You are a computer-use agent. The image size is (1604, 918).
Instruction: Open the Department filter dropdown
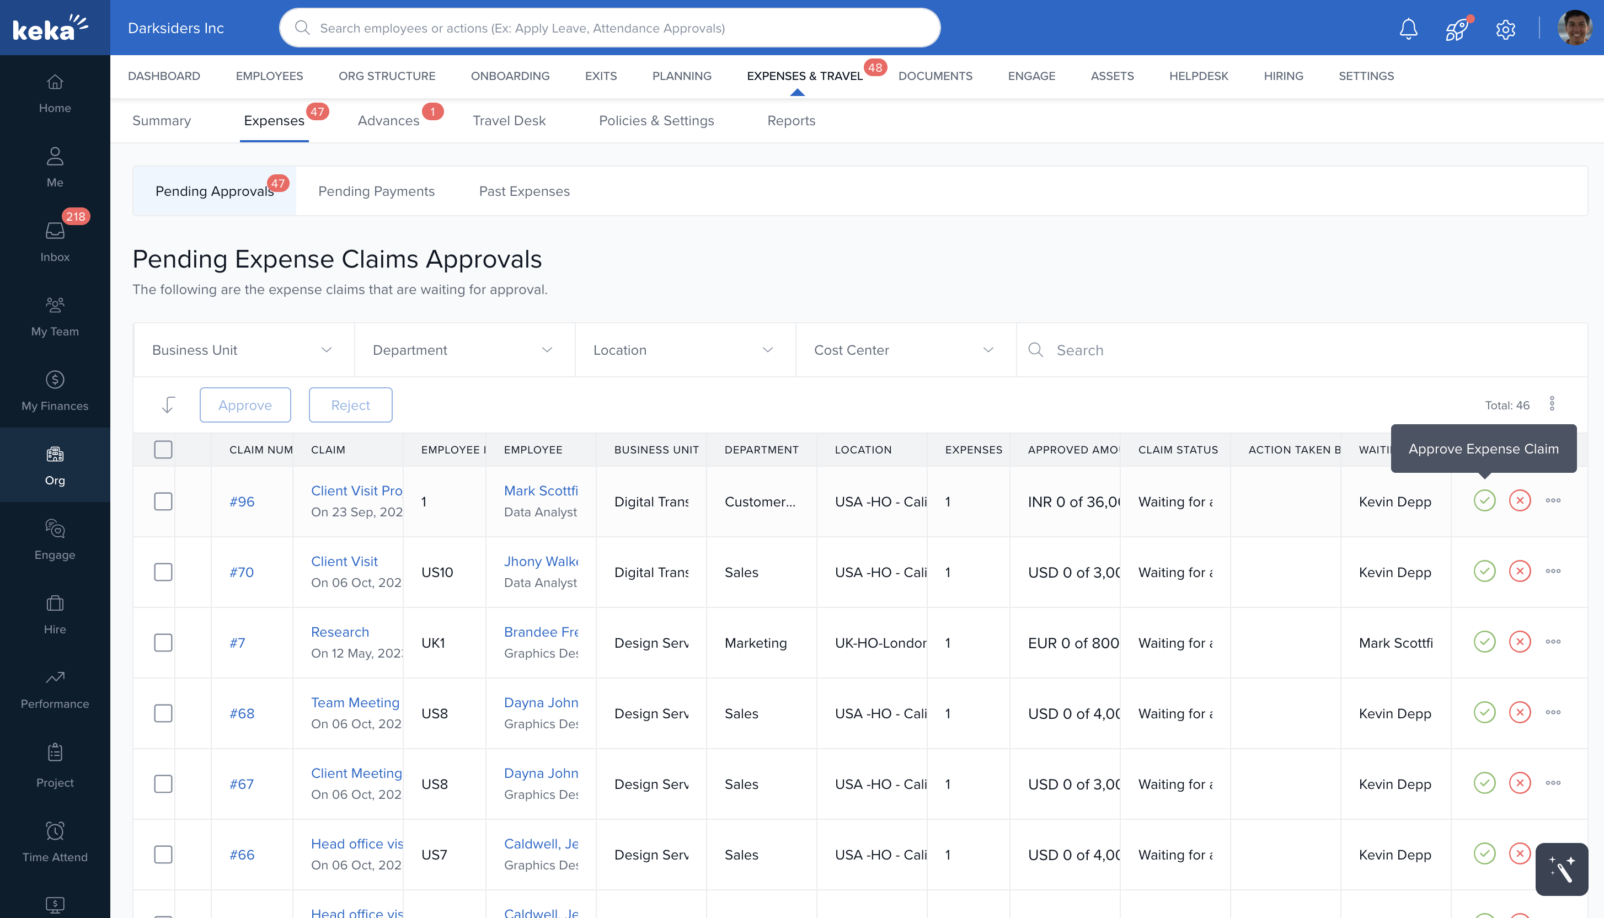click(463, 350)
